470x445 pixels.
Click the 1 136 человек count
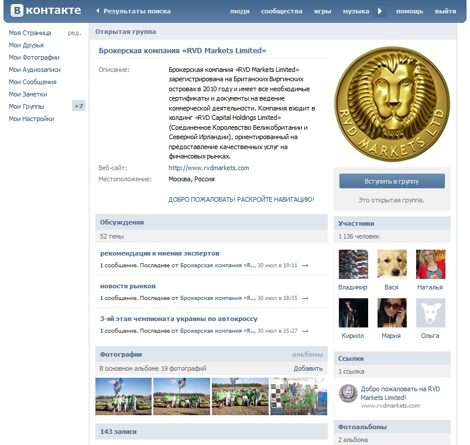coord(359,237)
